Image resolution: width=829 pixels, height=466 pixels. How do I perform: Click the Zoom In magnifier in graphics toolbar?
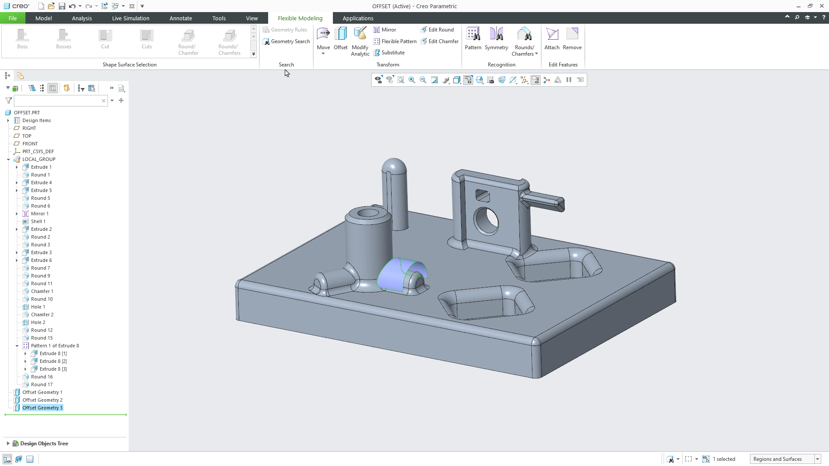412,80
